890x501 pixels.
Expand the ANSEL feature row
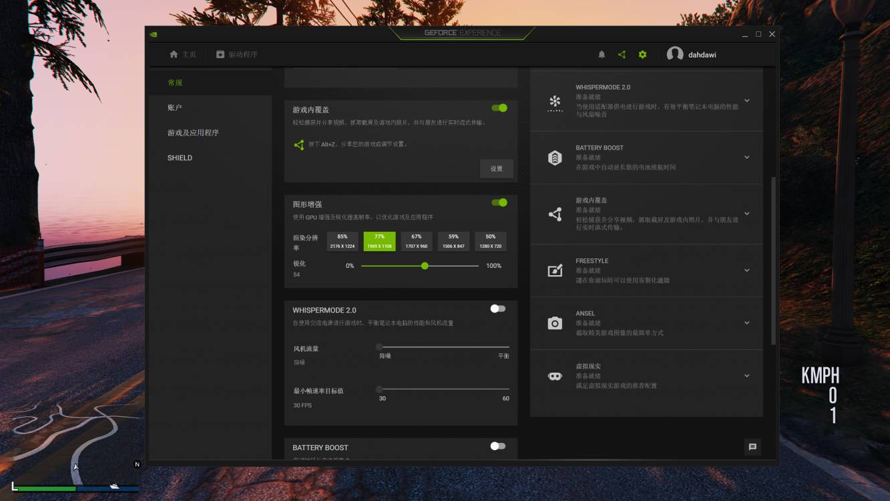pos(746,323)
